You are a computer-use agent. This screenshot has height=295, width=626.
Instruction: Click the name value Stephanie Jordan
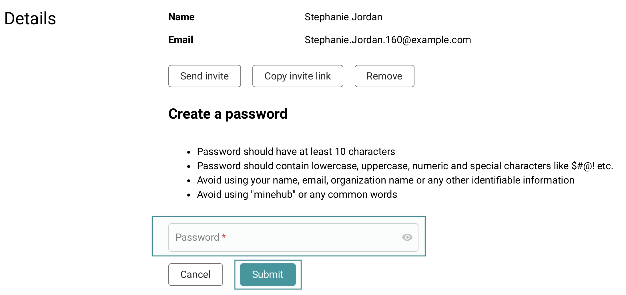343,17
